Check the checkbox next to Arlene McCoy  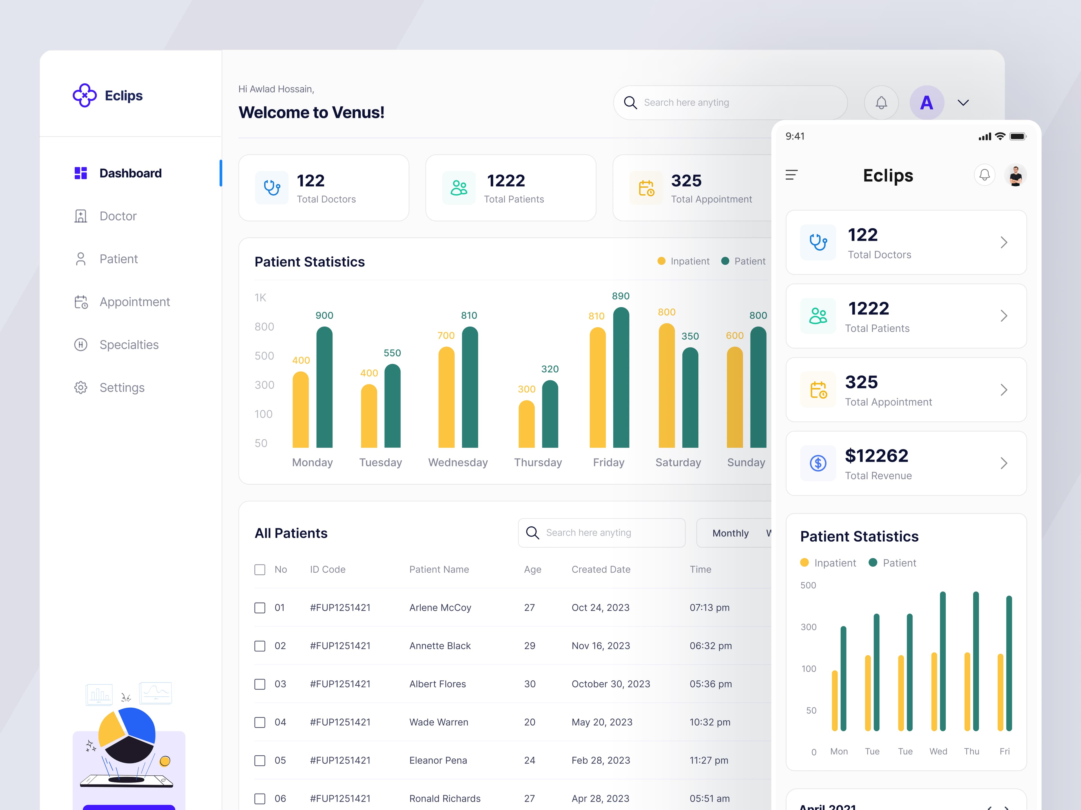click(260, 607)
